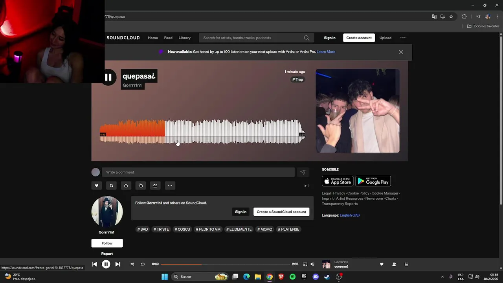Image resolution: width=503 pixels, height=283 pixels.
Task: Open Discord from the taskbar
Action: [x=316, y=277]
